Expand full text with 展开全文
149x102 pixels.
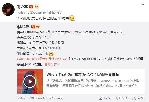52,65
